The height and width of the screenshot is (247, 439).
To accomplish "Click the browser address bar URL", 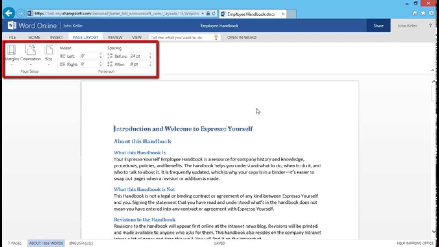I will point(117,14).
